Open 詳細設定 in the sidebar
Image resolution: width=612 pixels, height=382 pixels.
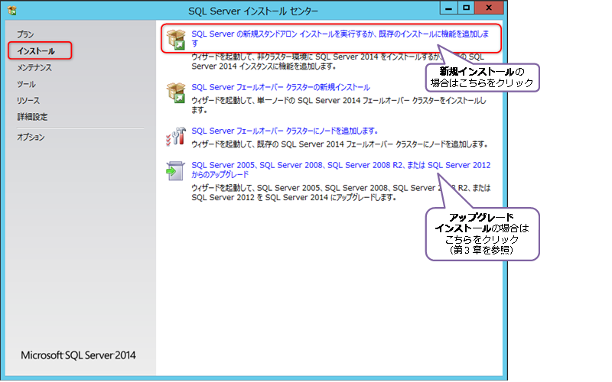pos(32,117)
